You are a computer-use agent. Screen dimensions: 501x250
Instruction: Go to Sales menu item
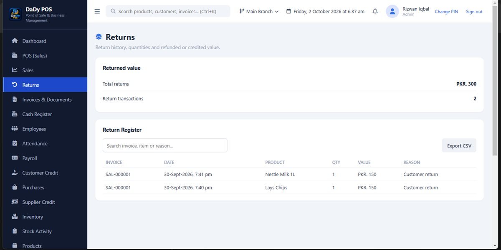[x=45, y=70]
